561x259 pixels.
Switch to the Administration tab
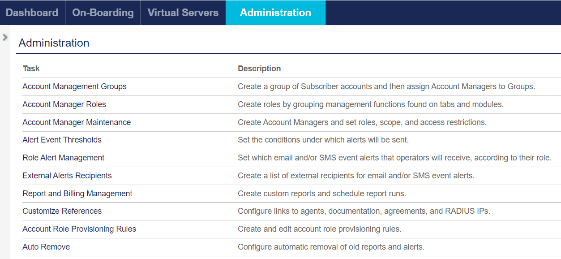coord(275,13)
